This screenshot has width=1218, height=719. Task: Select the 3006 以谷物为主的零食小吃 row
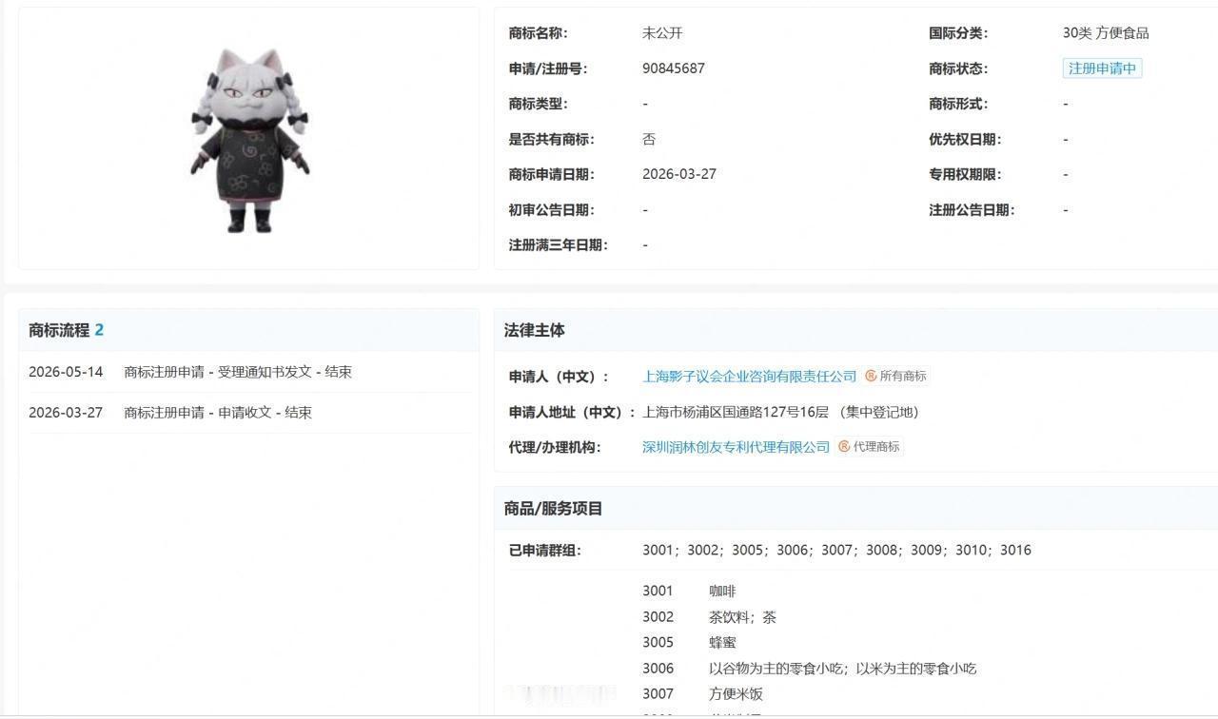click(809, 668)
